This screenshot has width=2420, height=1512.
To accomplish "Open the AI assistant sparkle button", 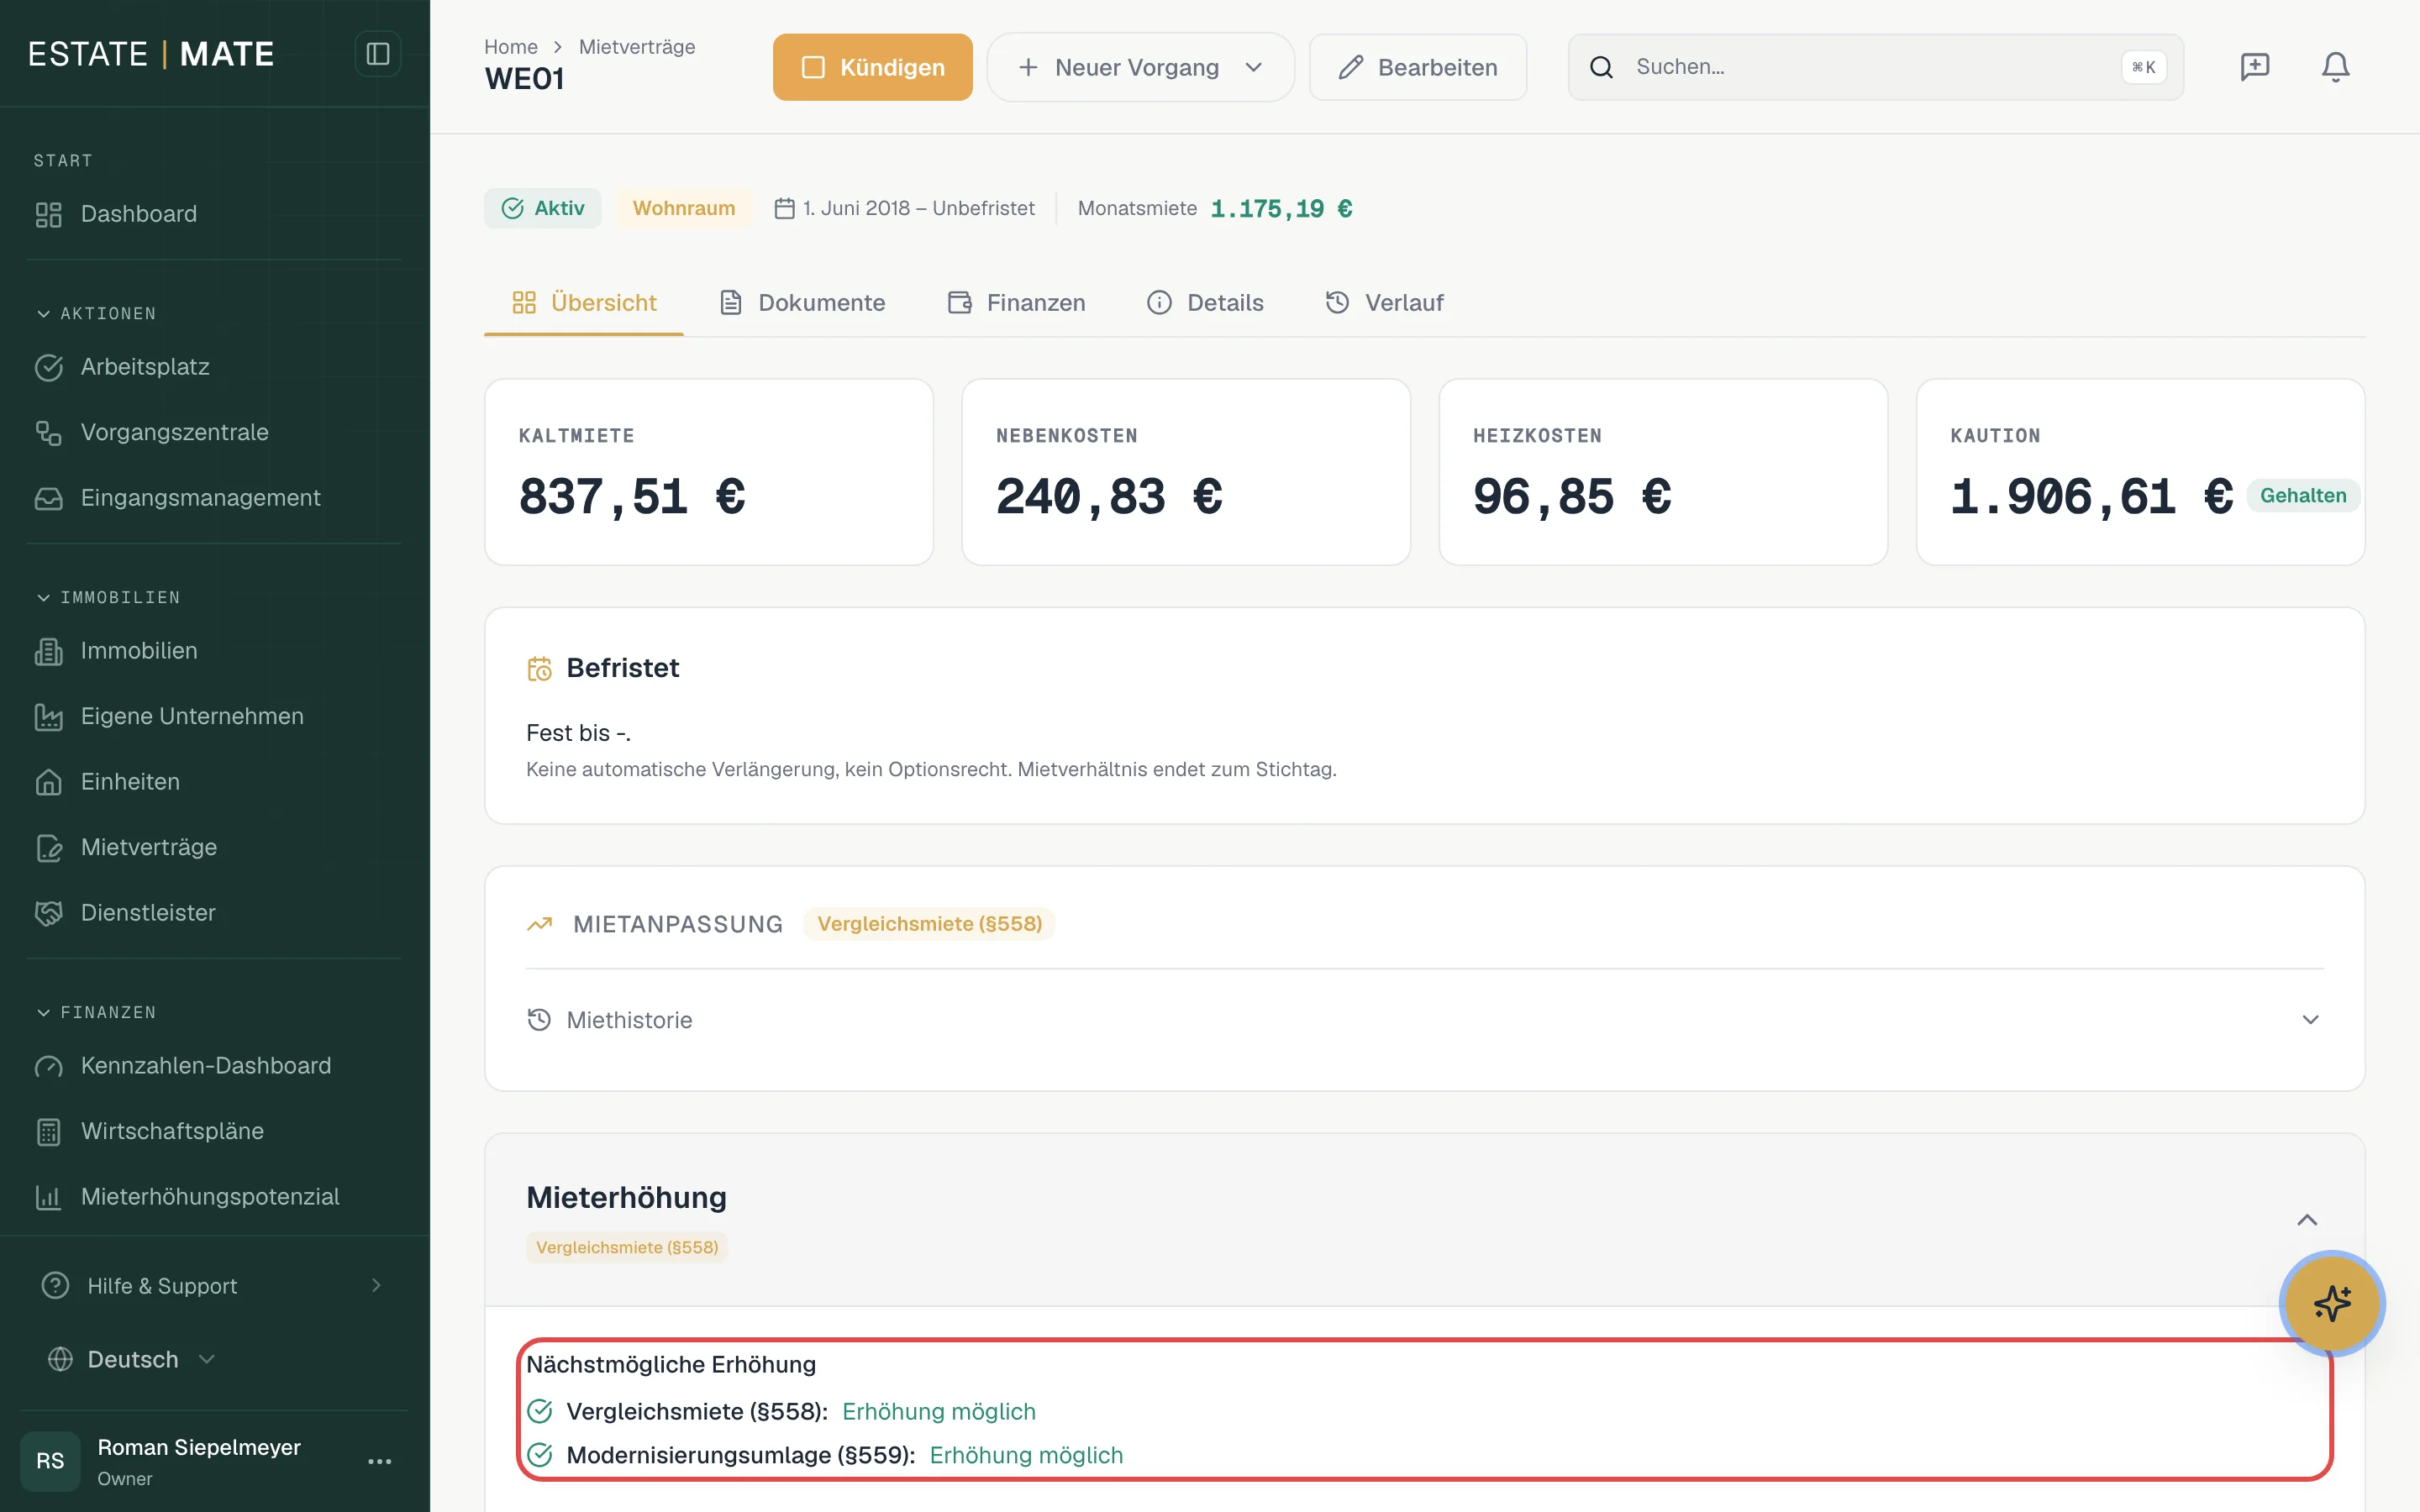I will point(2332,1304).
